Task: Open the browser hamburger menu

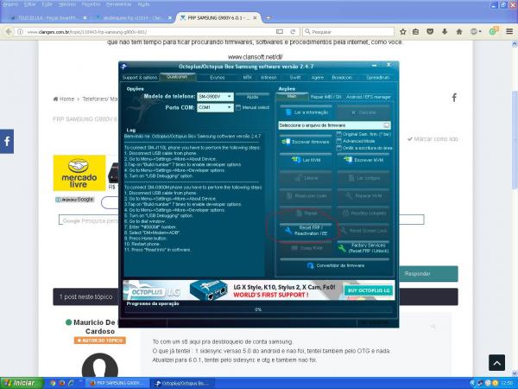Action: (509, 32)
